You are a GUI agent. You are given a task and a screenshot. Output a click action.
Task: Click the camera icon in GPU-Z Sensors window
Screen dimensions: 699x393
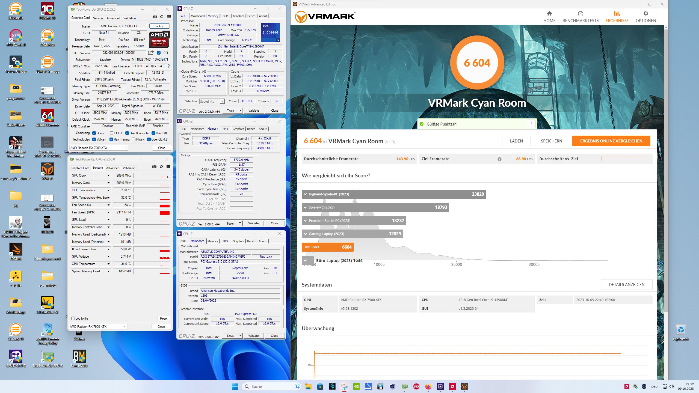tap(154, 167)
